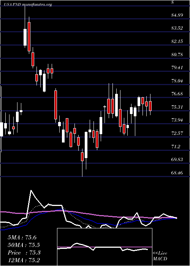Click the 84.89 price axis label
190x266 pixels.
click(177, 15)
